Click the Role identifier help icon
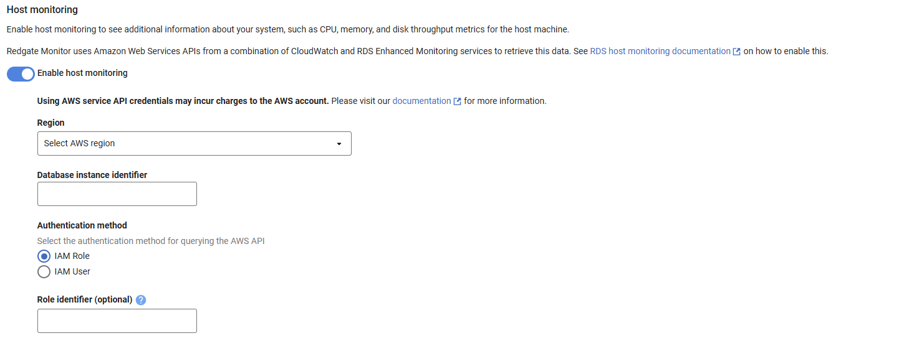Image resolution: width=909 pixels, height=338 pixels. tap(141, 300)
